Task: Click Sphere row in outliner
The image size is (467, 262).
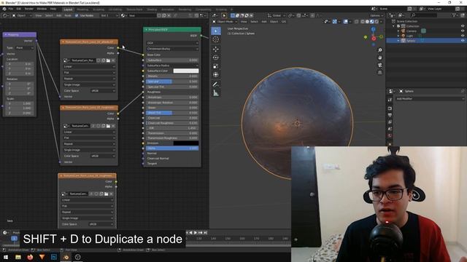Action: click(x=426, y=41)
